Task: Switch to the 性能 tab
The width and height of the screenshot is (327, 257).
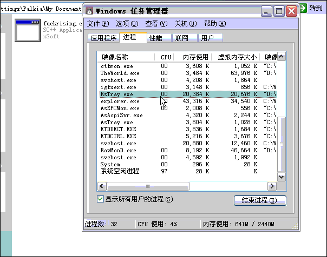Action: [x=159, y=38]
